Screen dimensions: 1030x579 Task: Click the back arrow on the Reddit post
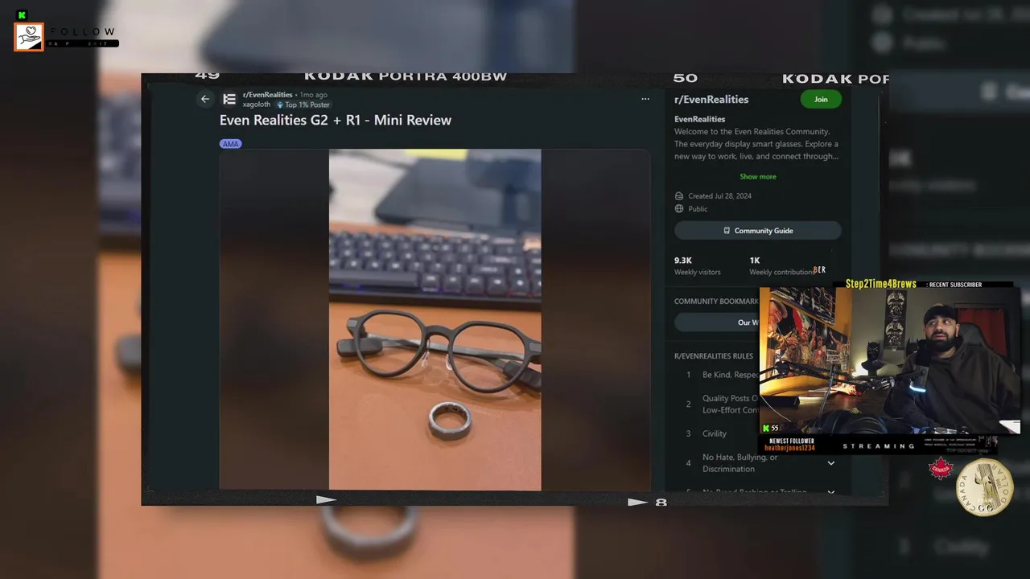(x=205, y=99)
